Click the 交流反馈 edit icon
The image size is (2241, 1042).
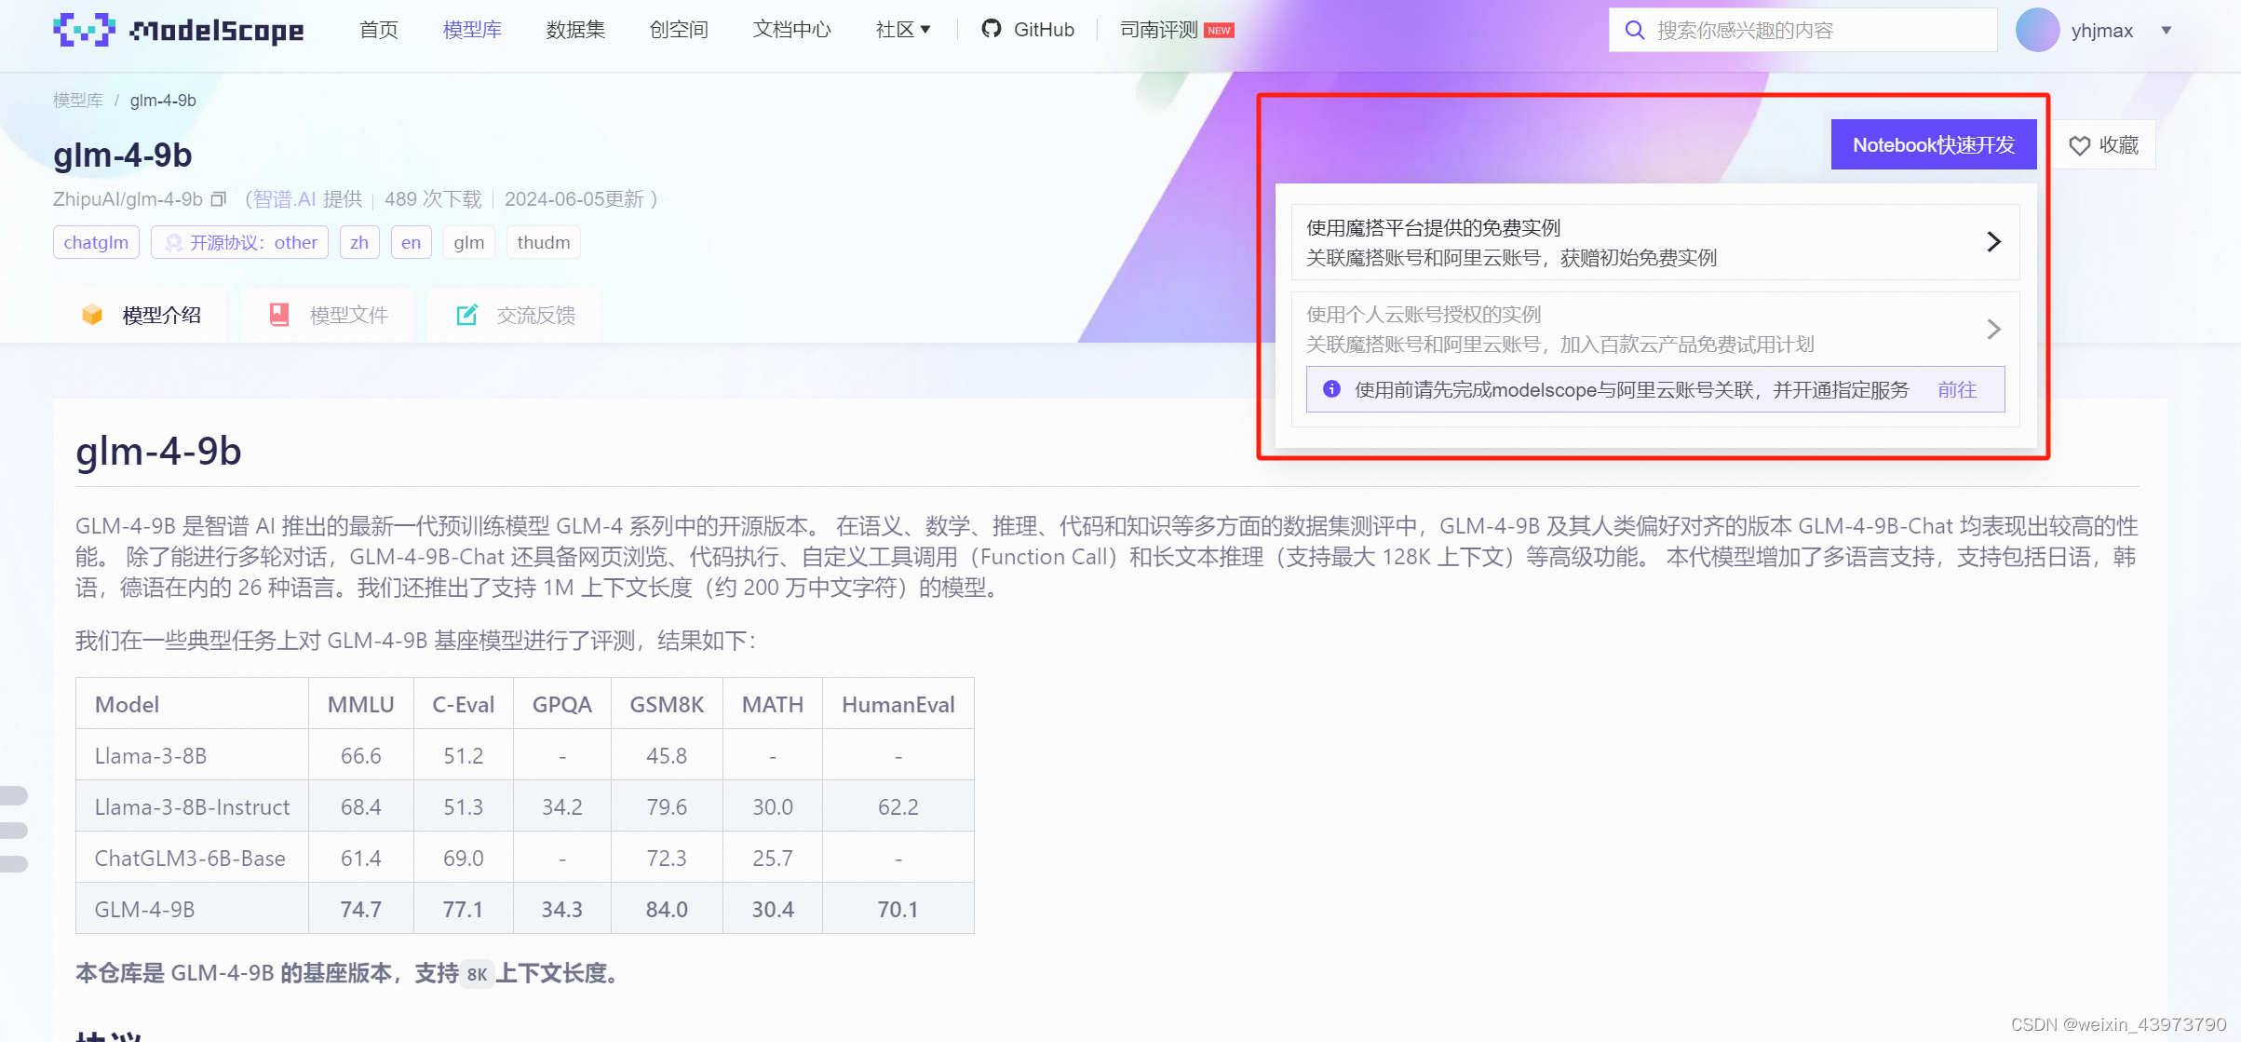click(466, 315)
